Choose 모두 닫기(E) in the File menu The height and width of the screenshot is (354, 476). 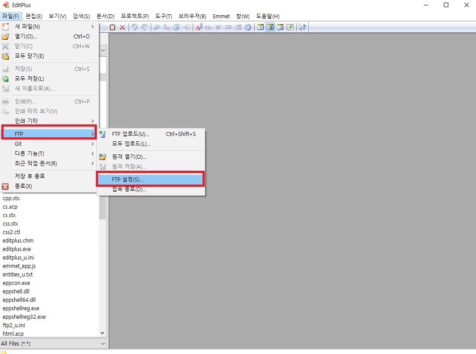click(49, 56)
